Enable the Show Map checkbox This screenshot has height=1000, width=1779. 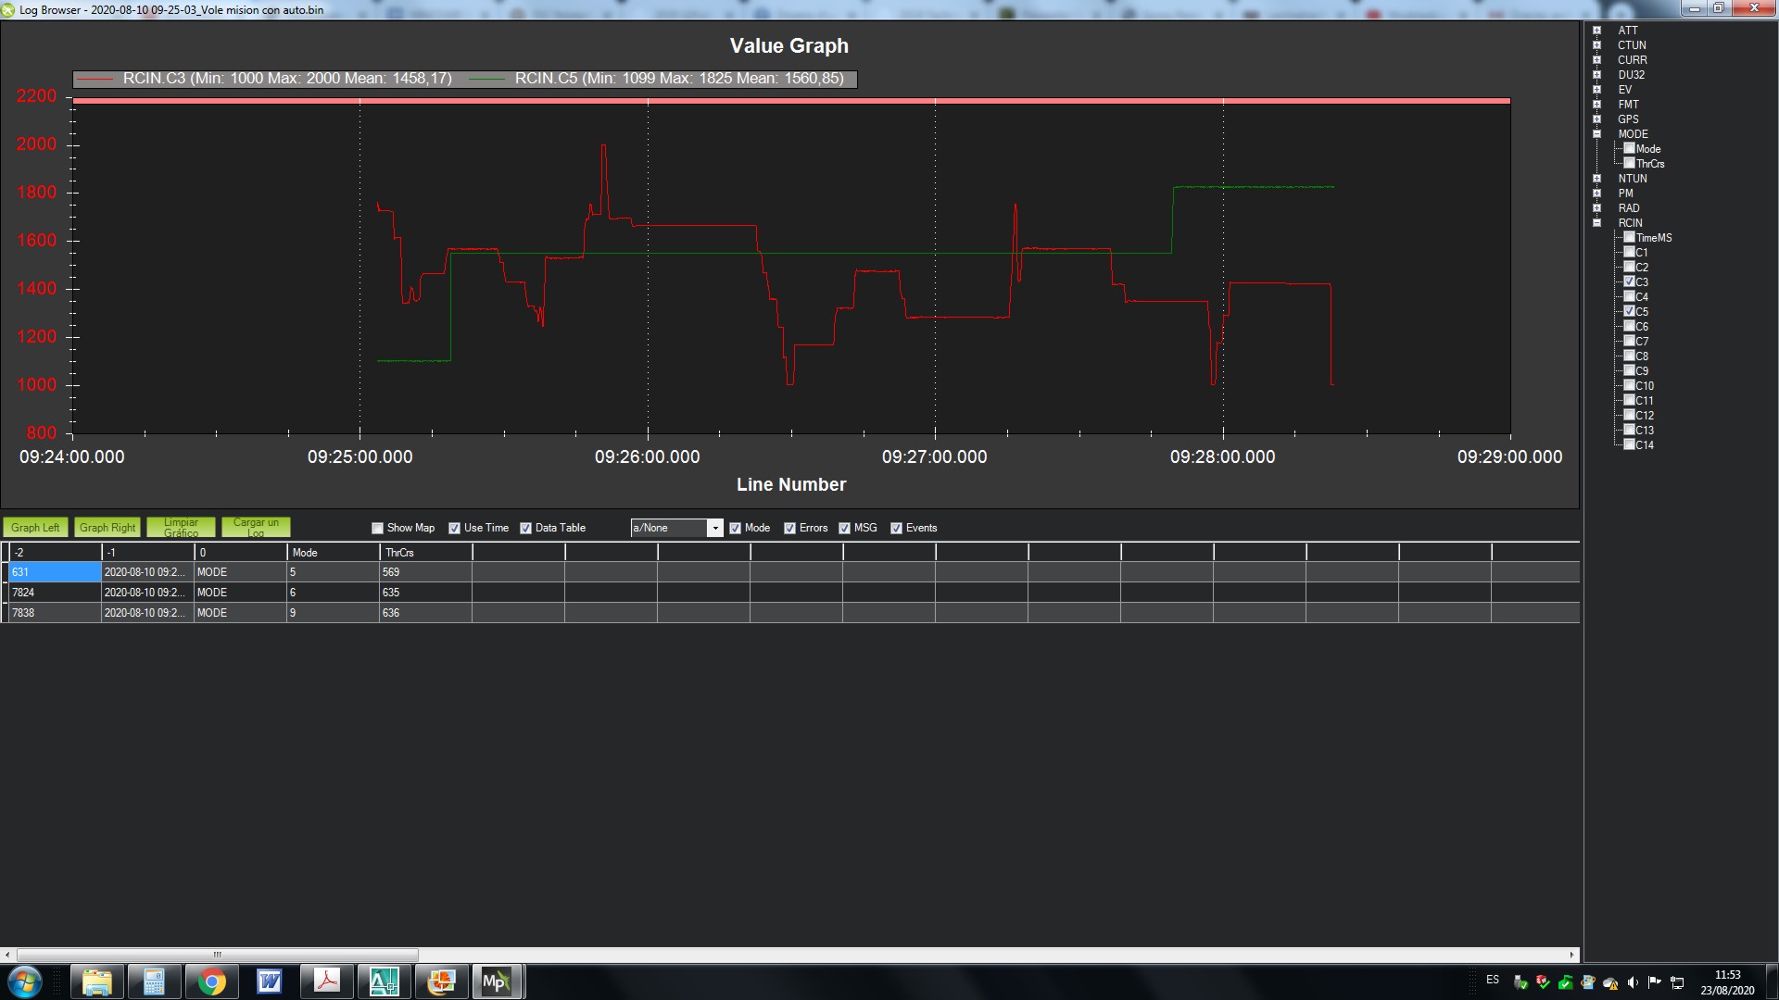(x=377, y=528)
